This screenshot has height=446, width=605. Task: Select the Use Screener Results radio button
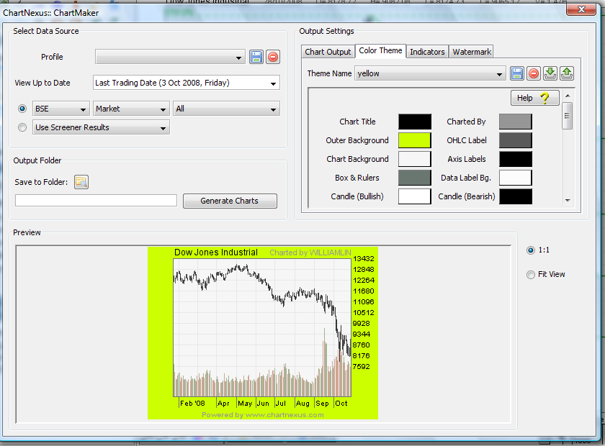22,127
